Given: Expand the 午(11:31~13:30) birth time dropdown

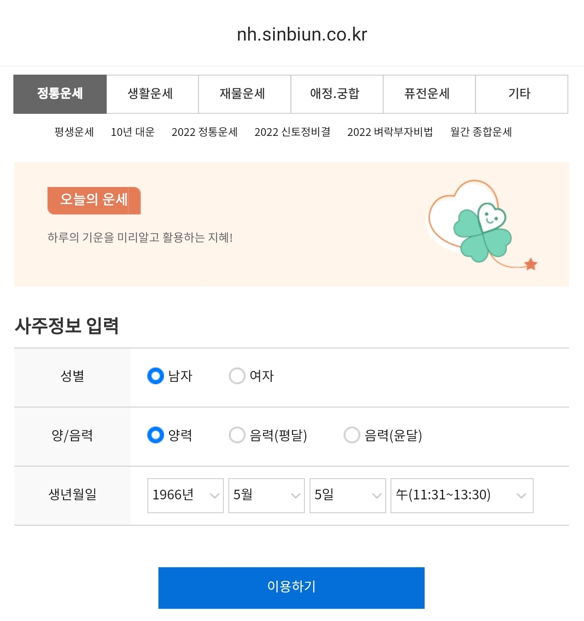Looking at the screenshot, I should pos(462,495).
